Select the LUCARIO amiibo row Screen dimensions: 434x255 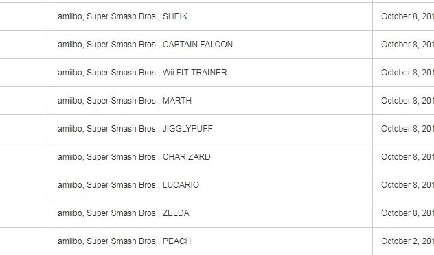[128, 185]
